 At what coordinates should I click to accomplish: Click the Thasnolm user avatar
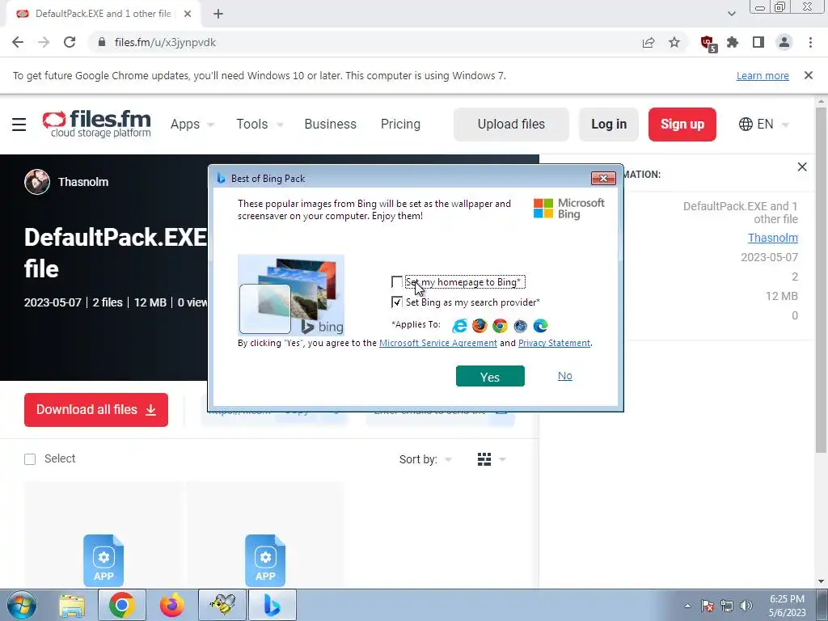pyautogui.click(x=37, y=182)
